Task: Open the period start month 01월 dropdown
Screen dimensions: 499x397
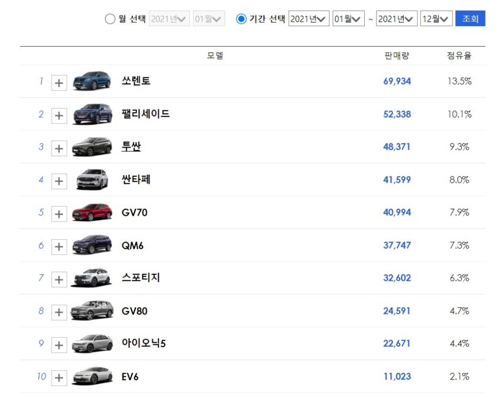Action: 349,19
